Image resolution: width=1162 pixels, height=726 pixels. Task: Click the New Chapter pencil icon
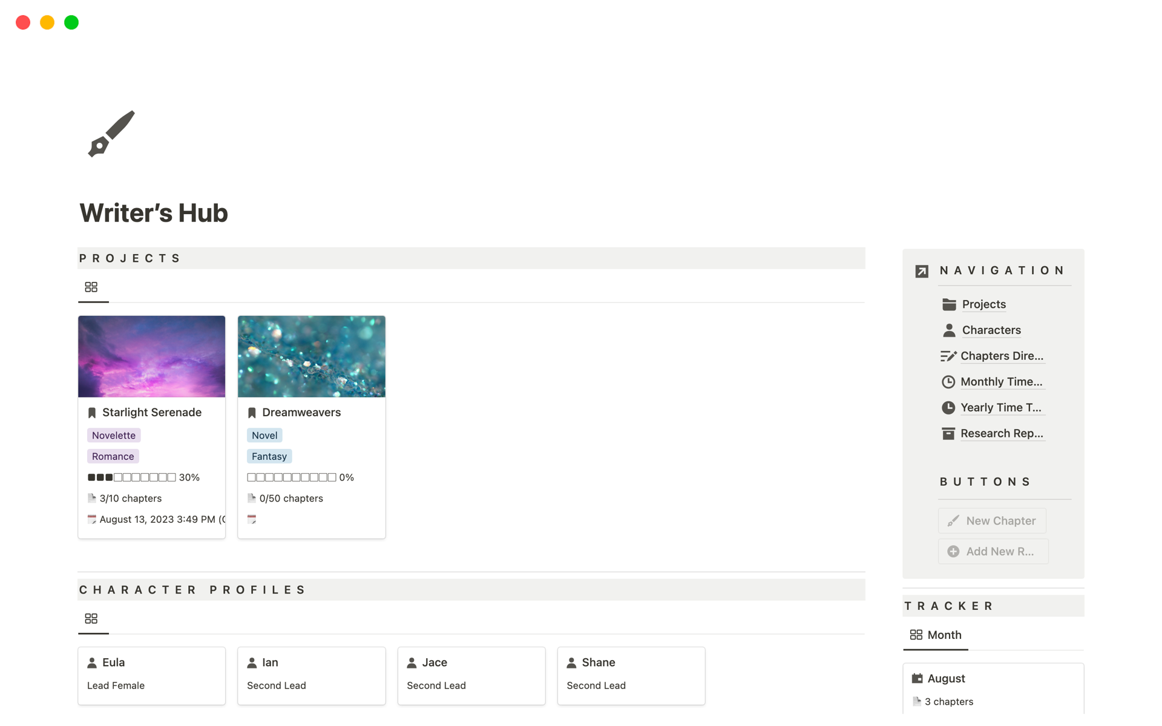(953, 520)
